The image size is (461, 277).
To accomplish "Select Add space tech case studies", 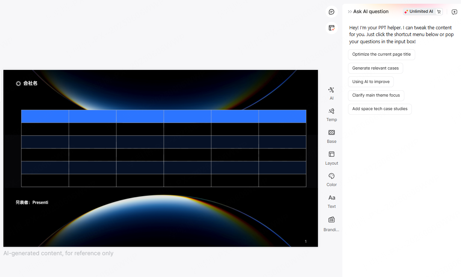I will pyautogui.click(x=380, y=109).
